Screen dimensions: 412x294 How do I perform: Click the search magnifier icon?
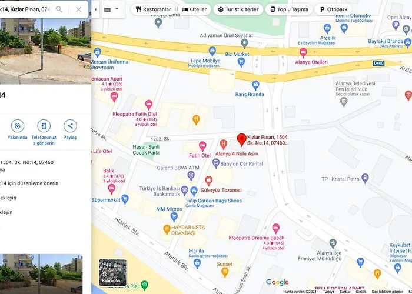click(59, 9)
